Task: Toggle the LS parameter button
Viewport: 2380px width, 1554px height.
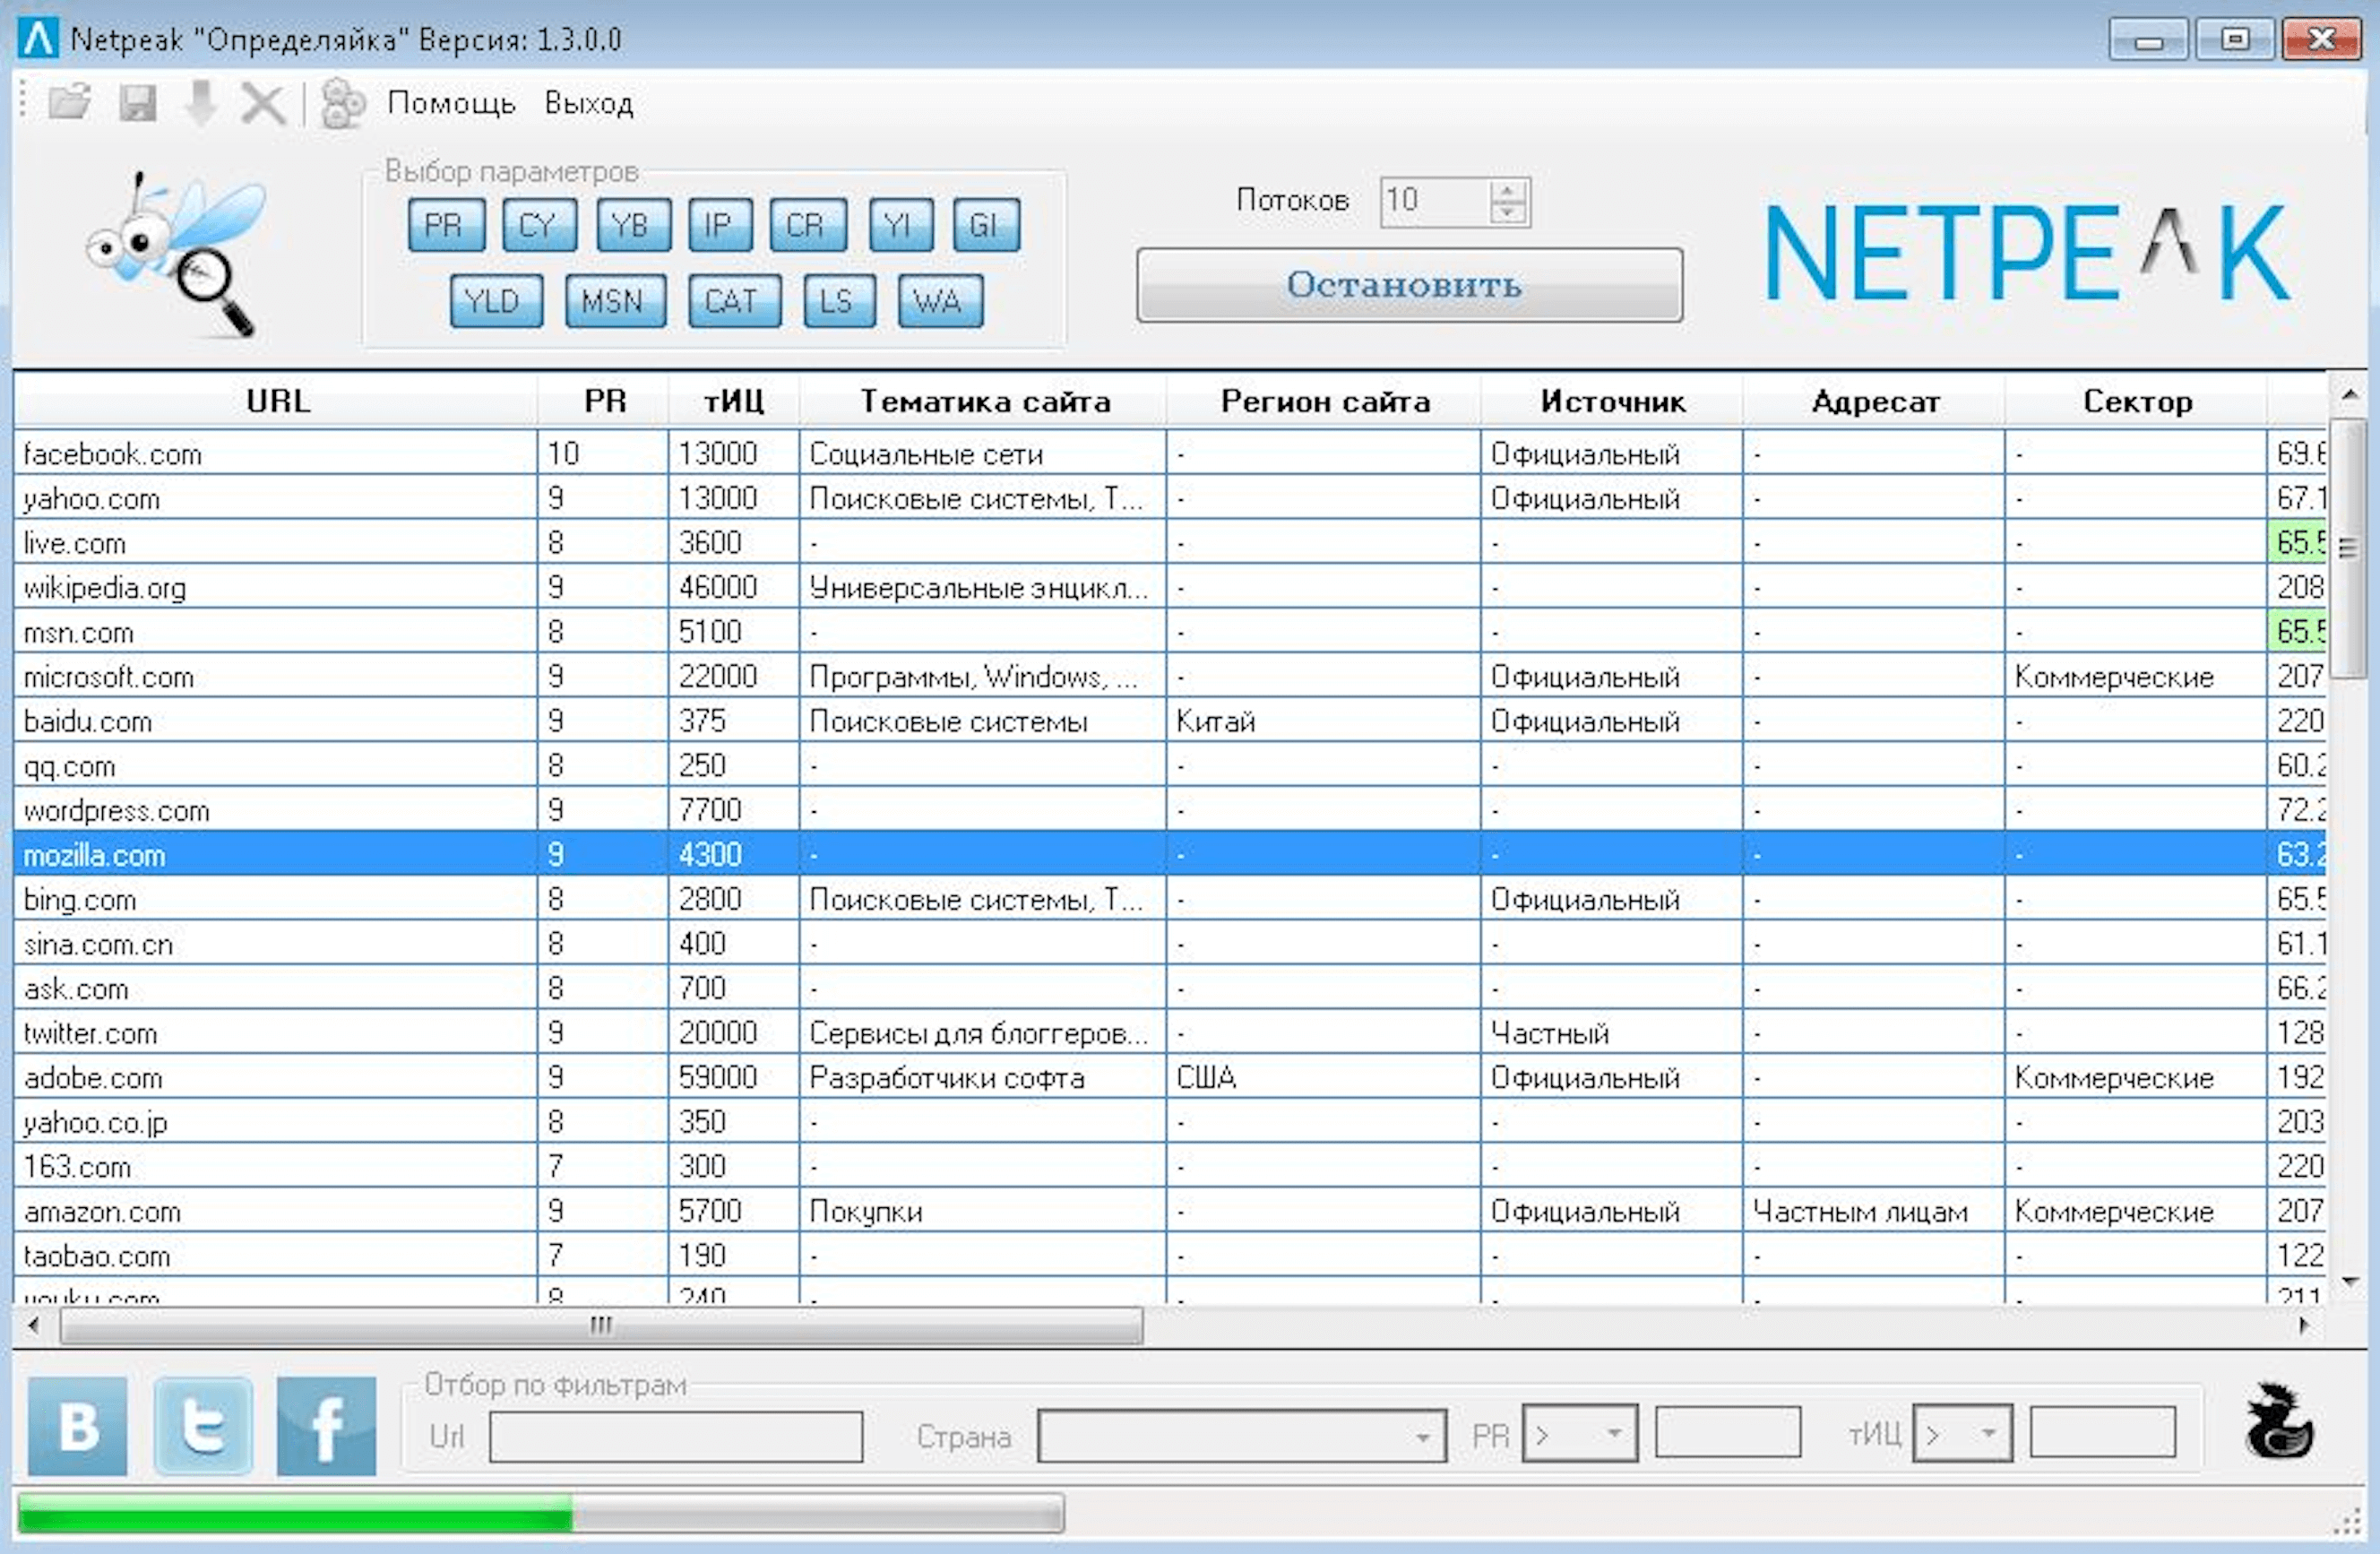Action: pos(839,301)
